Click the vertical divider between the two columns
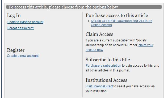Screen dimensions: 164x98 coord(83,54)
